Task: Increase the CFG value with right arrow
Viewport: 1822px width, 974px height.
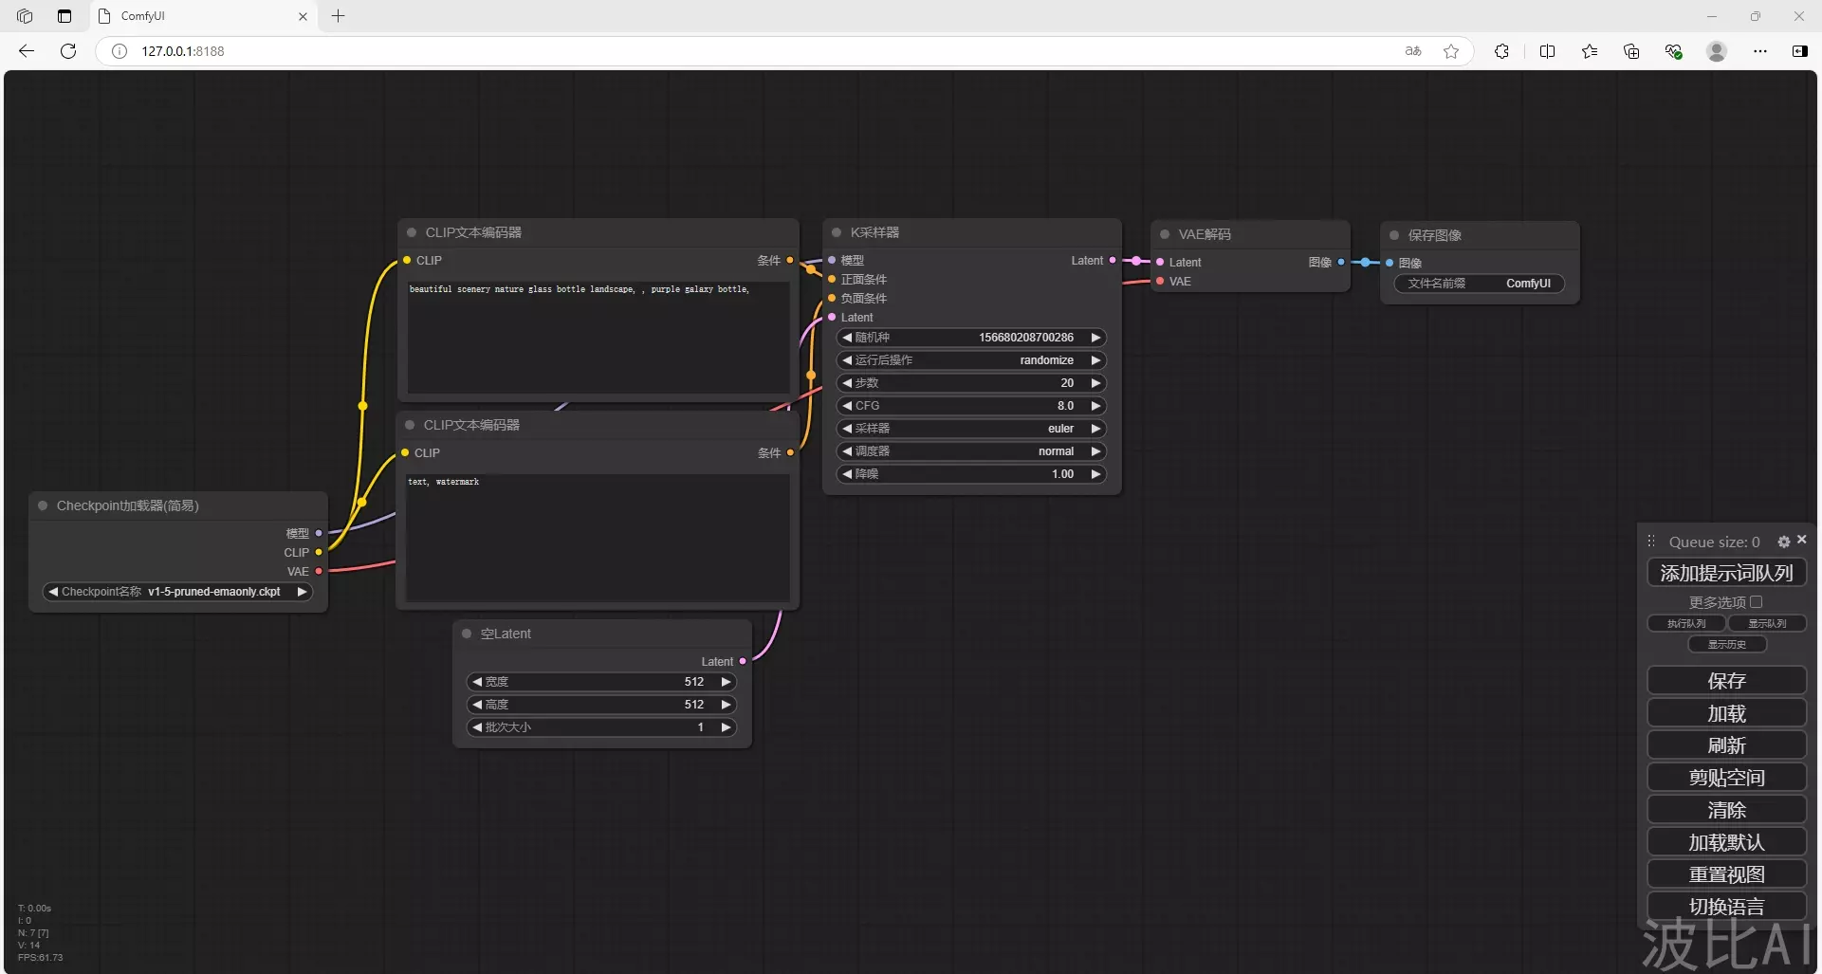Action: coord(1095,406)
